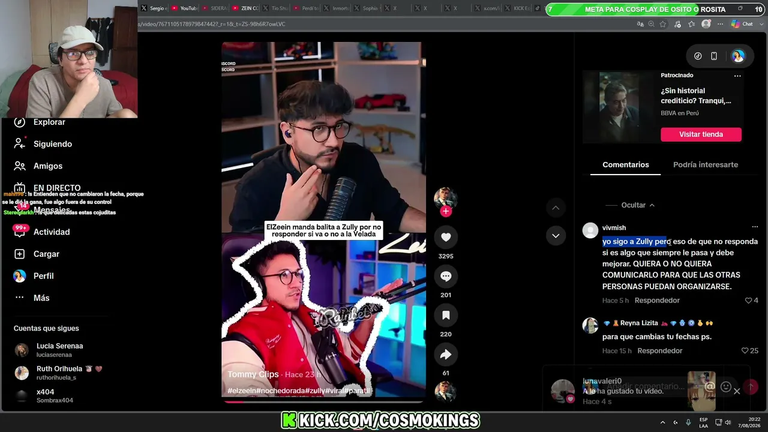The width and height of the screenshot is (768, 432).
Task: Go to the previous video with up arrow
Action: 556,208
